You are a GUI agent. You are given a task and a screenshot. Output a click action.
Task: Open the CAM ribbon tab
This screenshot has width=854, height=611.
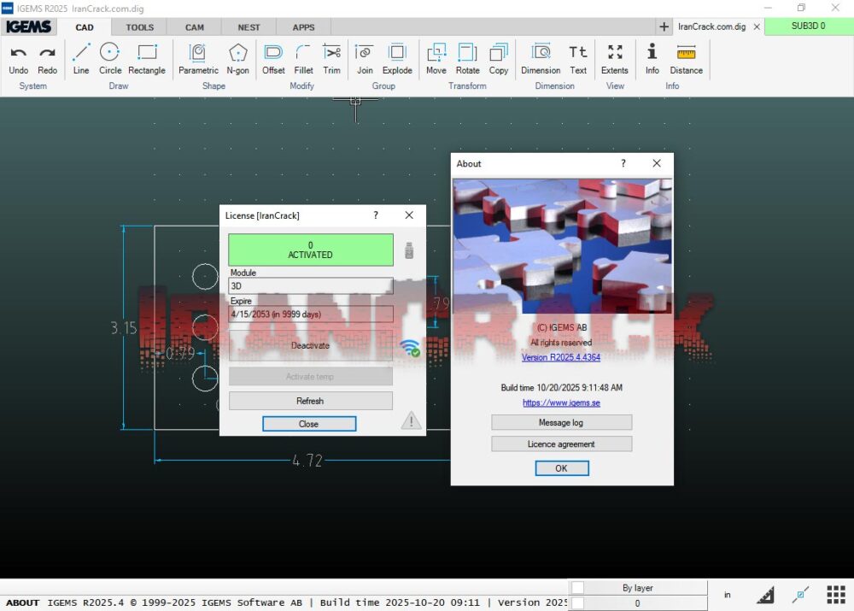(x=195, y=27)
